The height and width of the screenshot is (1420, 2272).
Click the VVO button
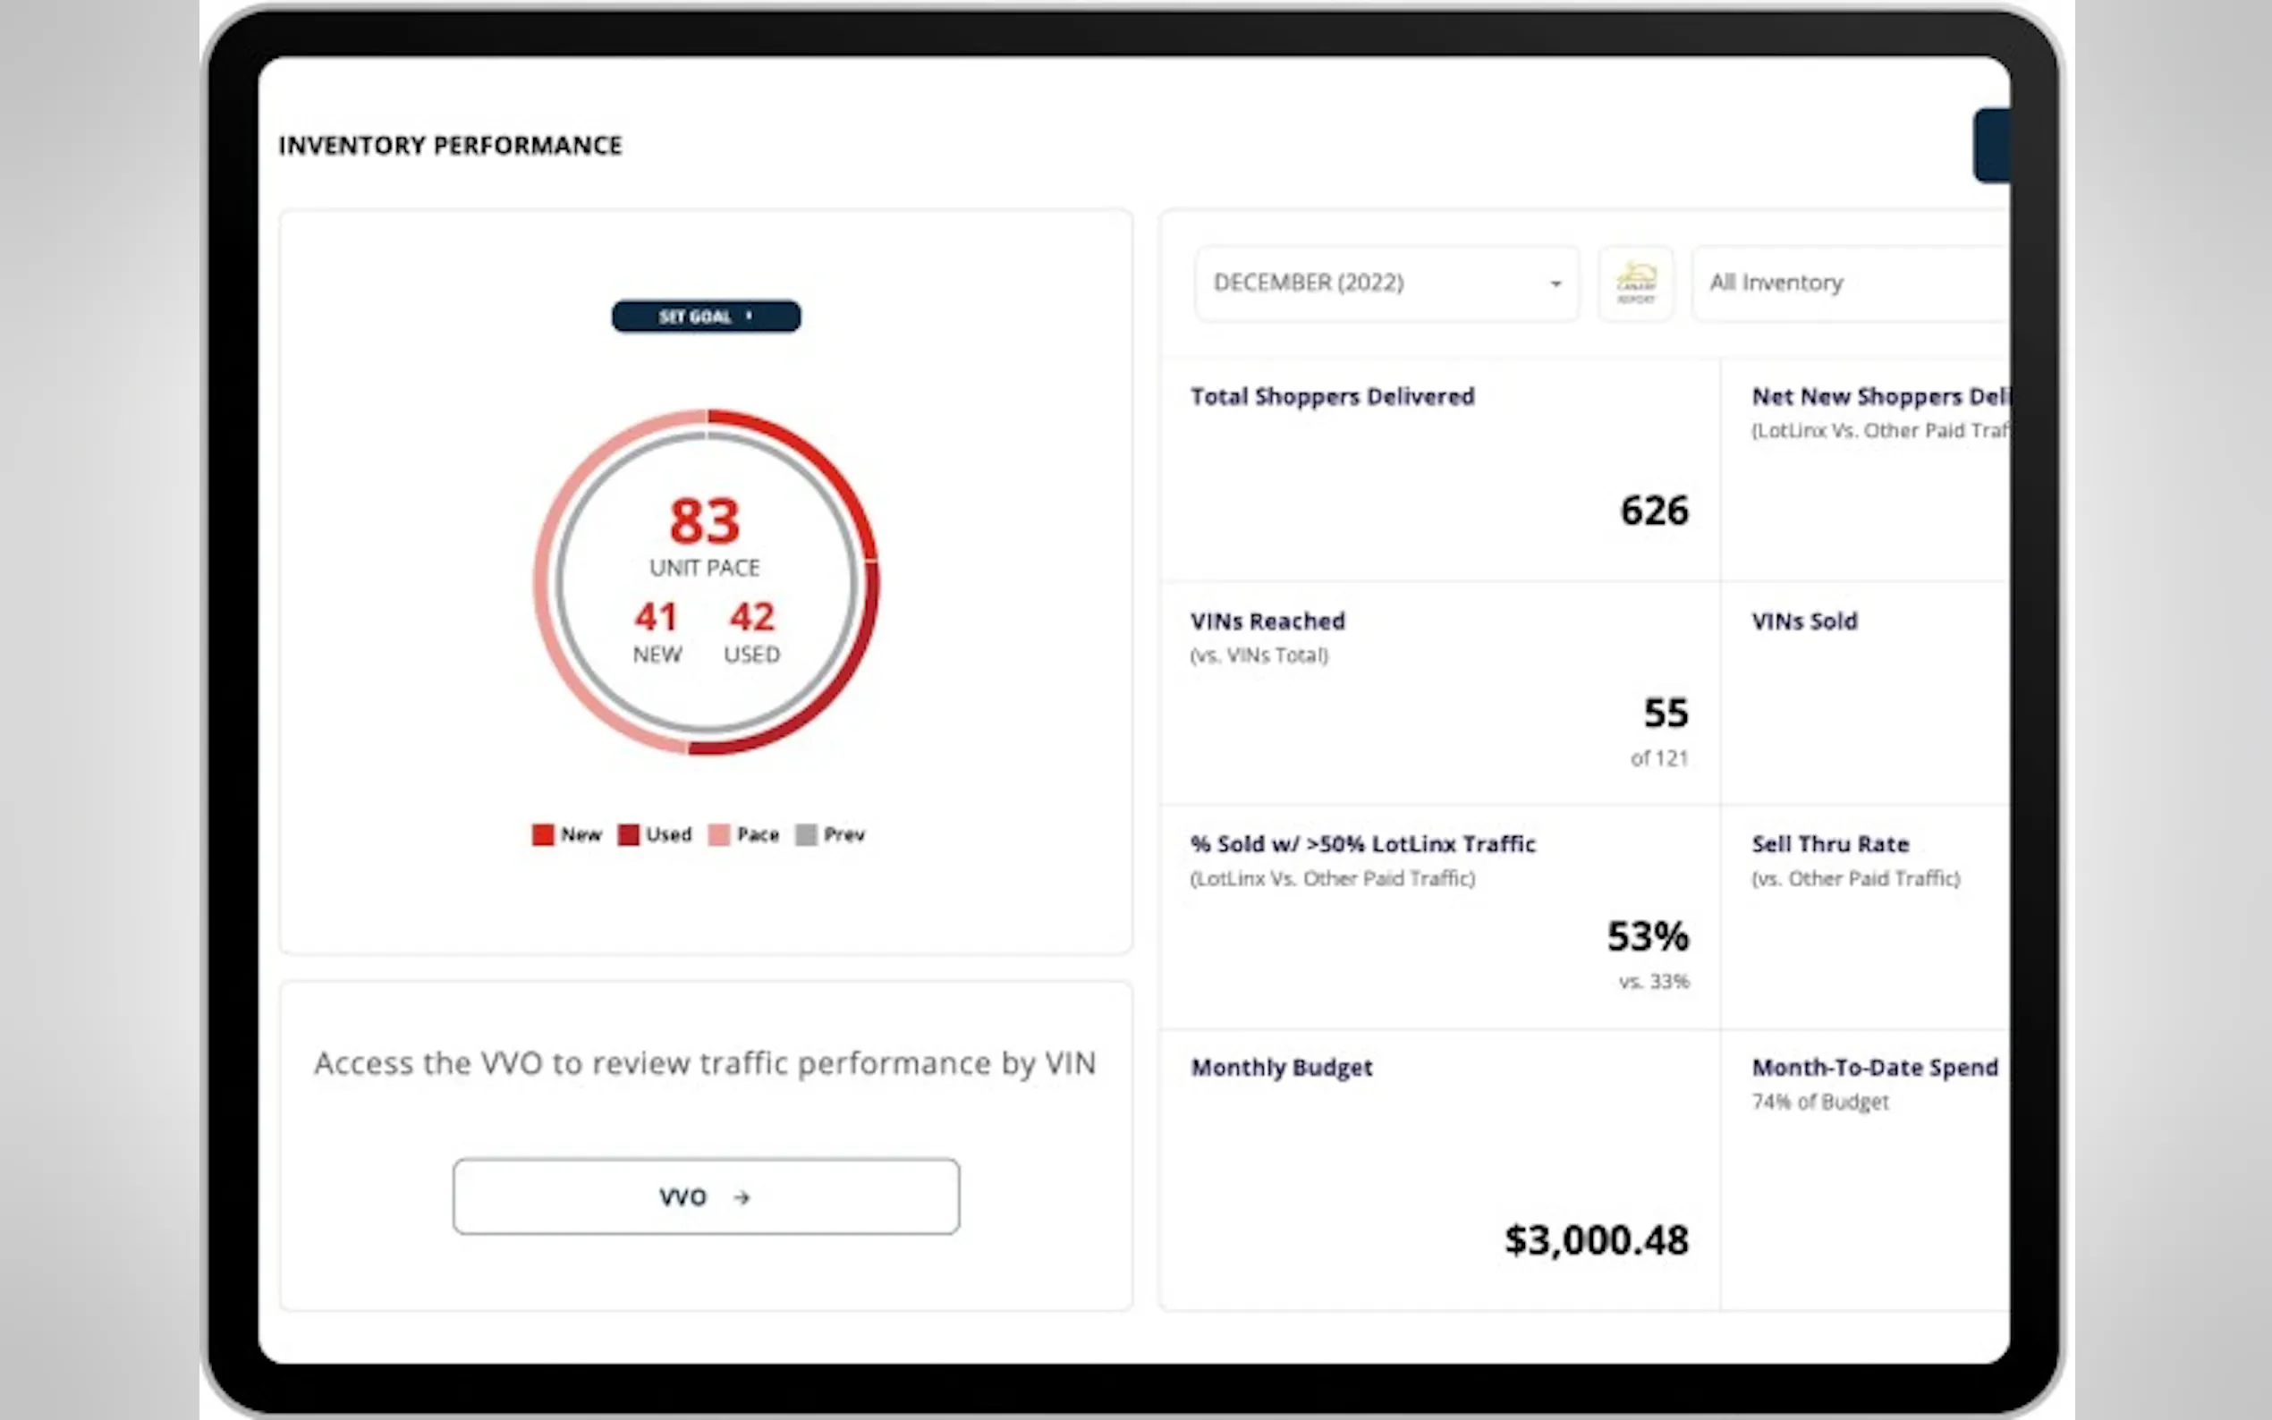tap(706, 1196)
